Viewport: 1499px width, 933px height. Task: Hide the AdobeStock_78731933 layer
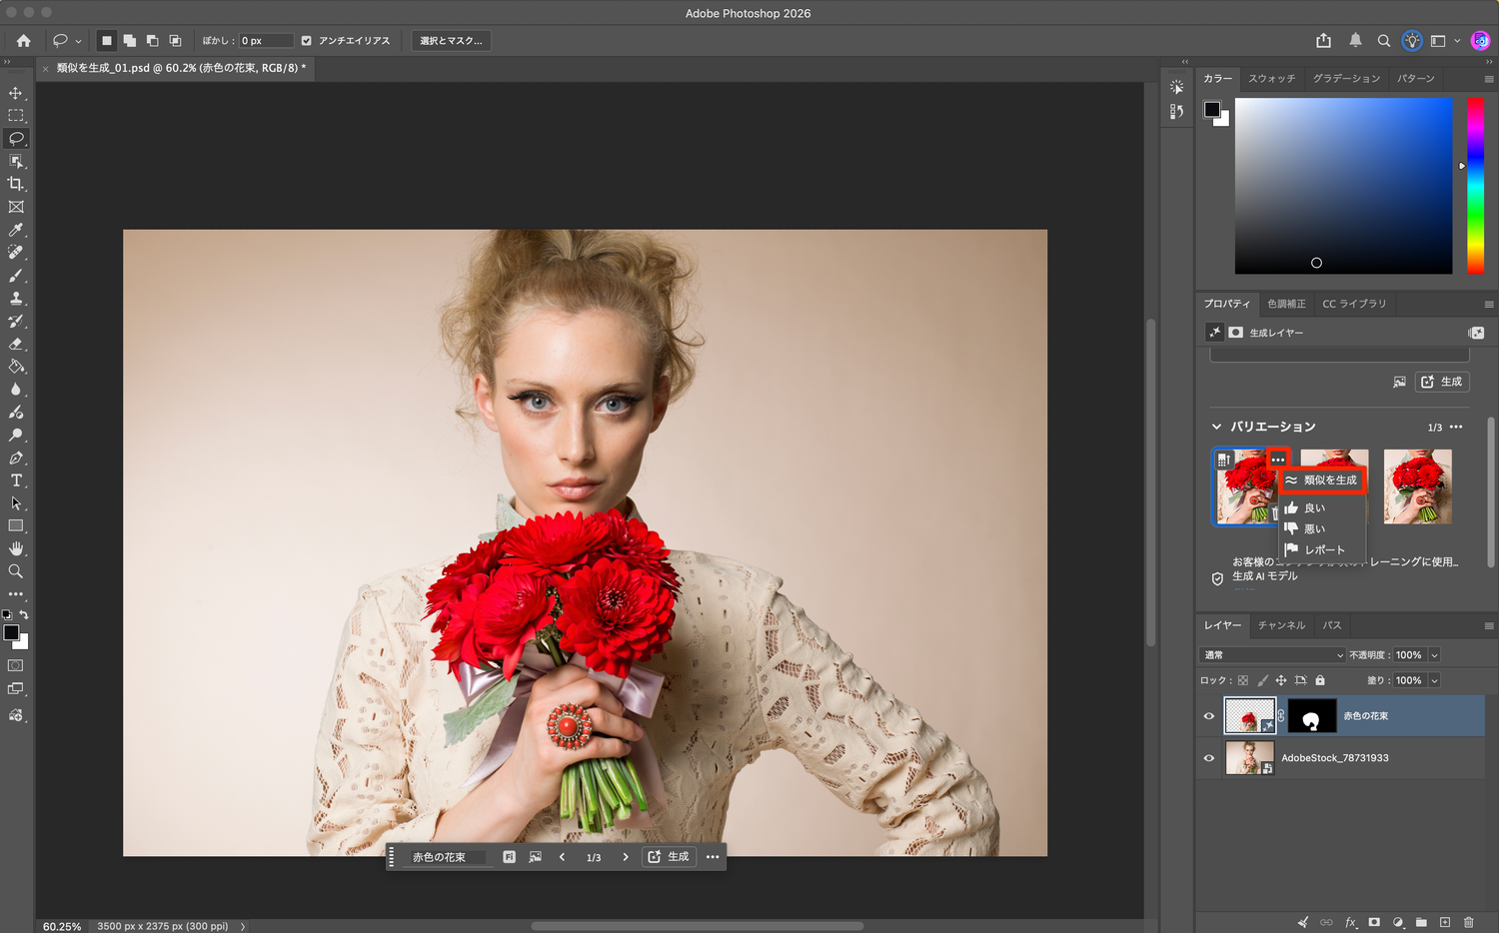coord(1209,758)
